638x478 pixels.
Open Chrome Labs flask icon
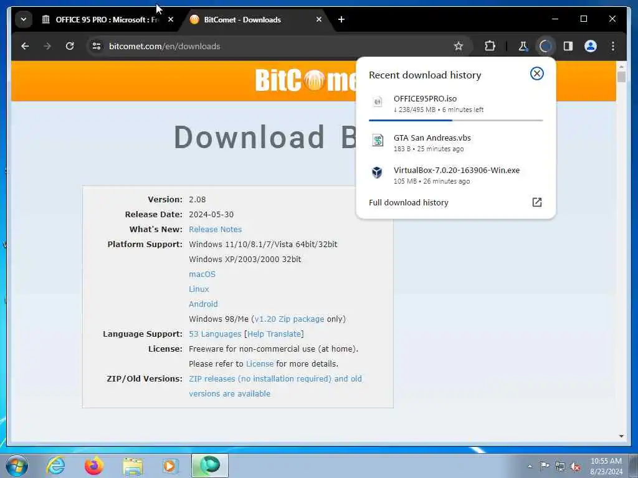tap(523, 46)
